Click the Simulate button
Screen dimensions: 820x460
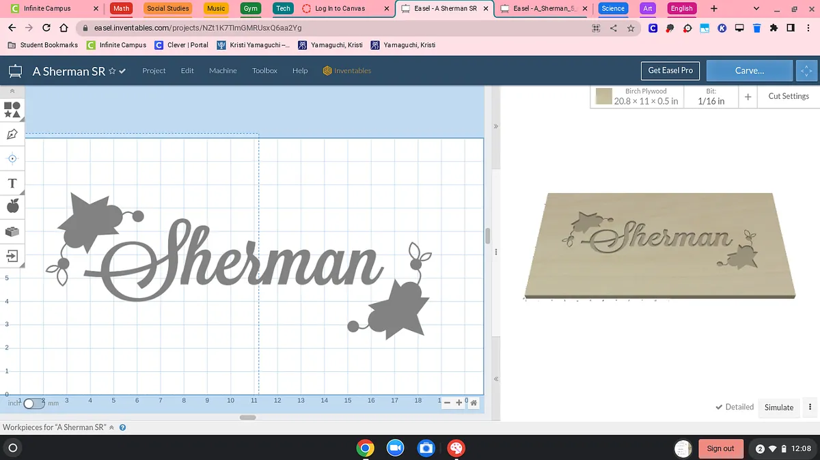[778, 407]
